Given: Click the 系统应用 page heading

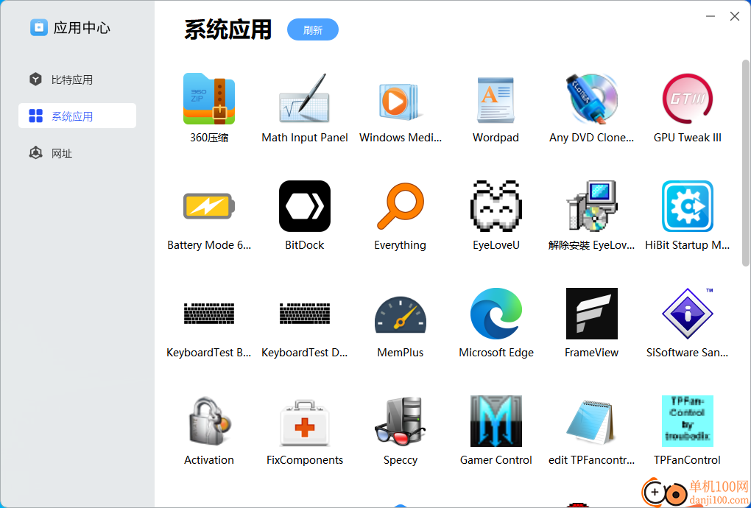Looking at the screenshot, I should coord(228,29).
